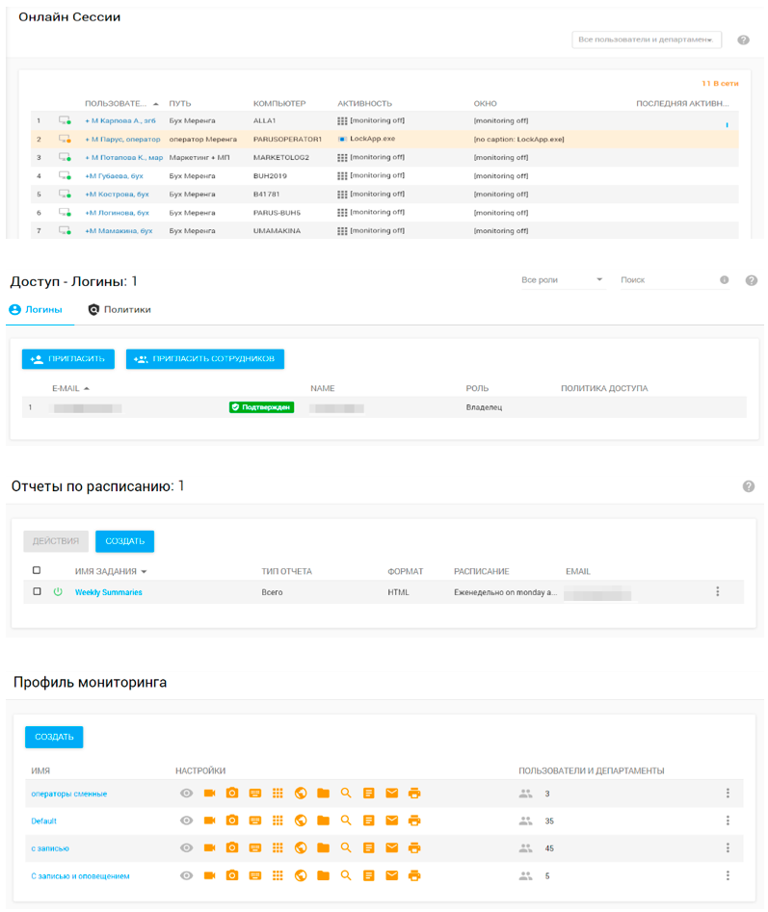The height and width of the screenshot is (912, 768).
Task: Open the операторы сменные profile link
Action: tap(69, 794)
